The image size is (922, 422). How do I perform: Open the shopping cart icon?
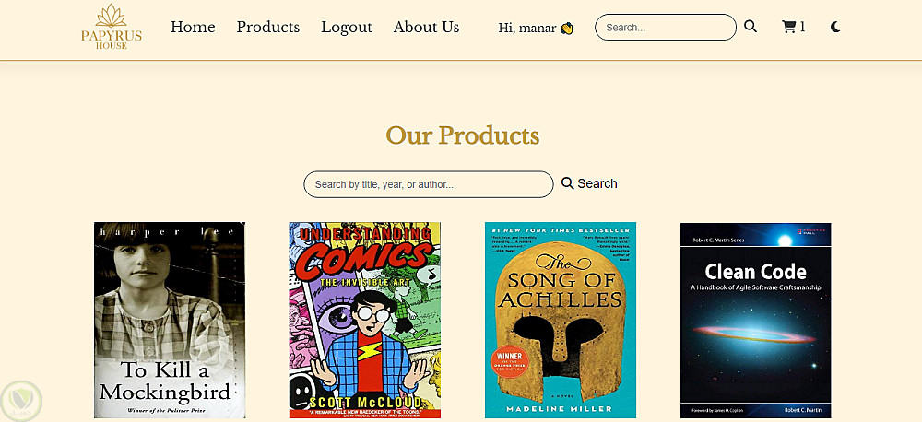tap(788, 27)
